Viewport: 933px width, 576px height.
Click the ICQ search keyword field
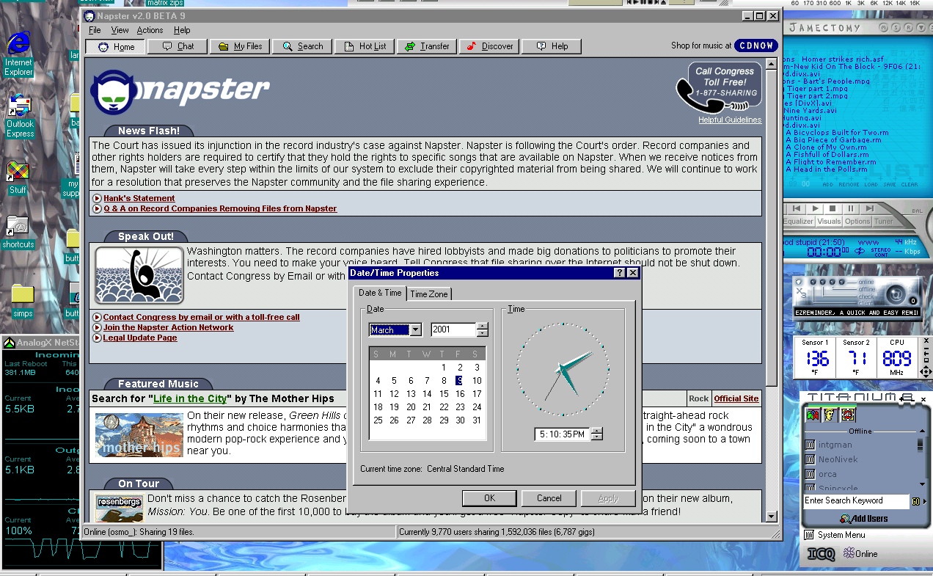[855, 501]
